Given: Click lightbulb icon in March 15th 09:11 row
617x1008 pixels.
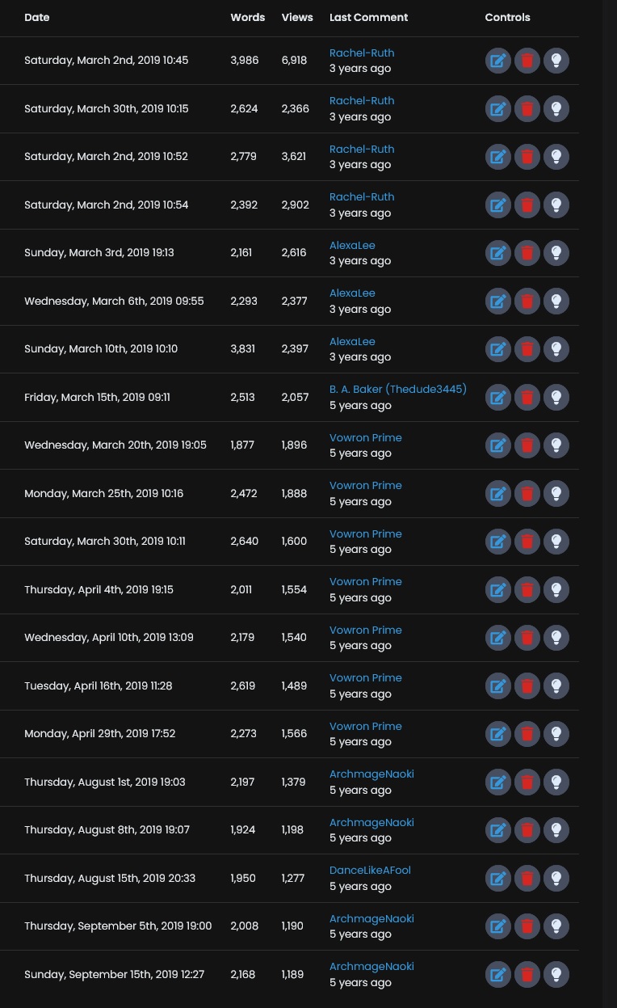Looking at the screenshot, I should click(x=556, y=397).
